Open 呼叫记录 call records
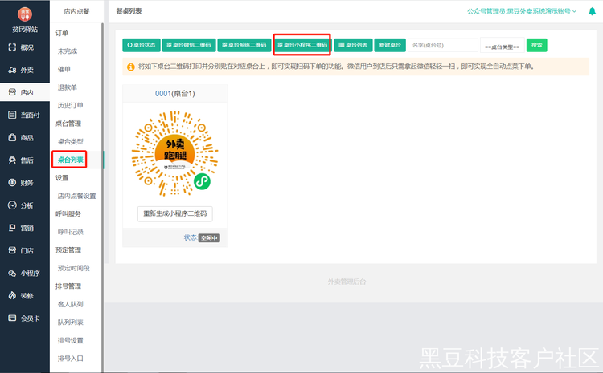The image size is (603, 373). pyautogui.click(x=71, y=232)
